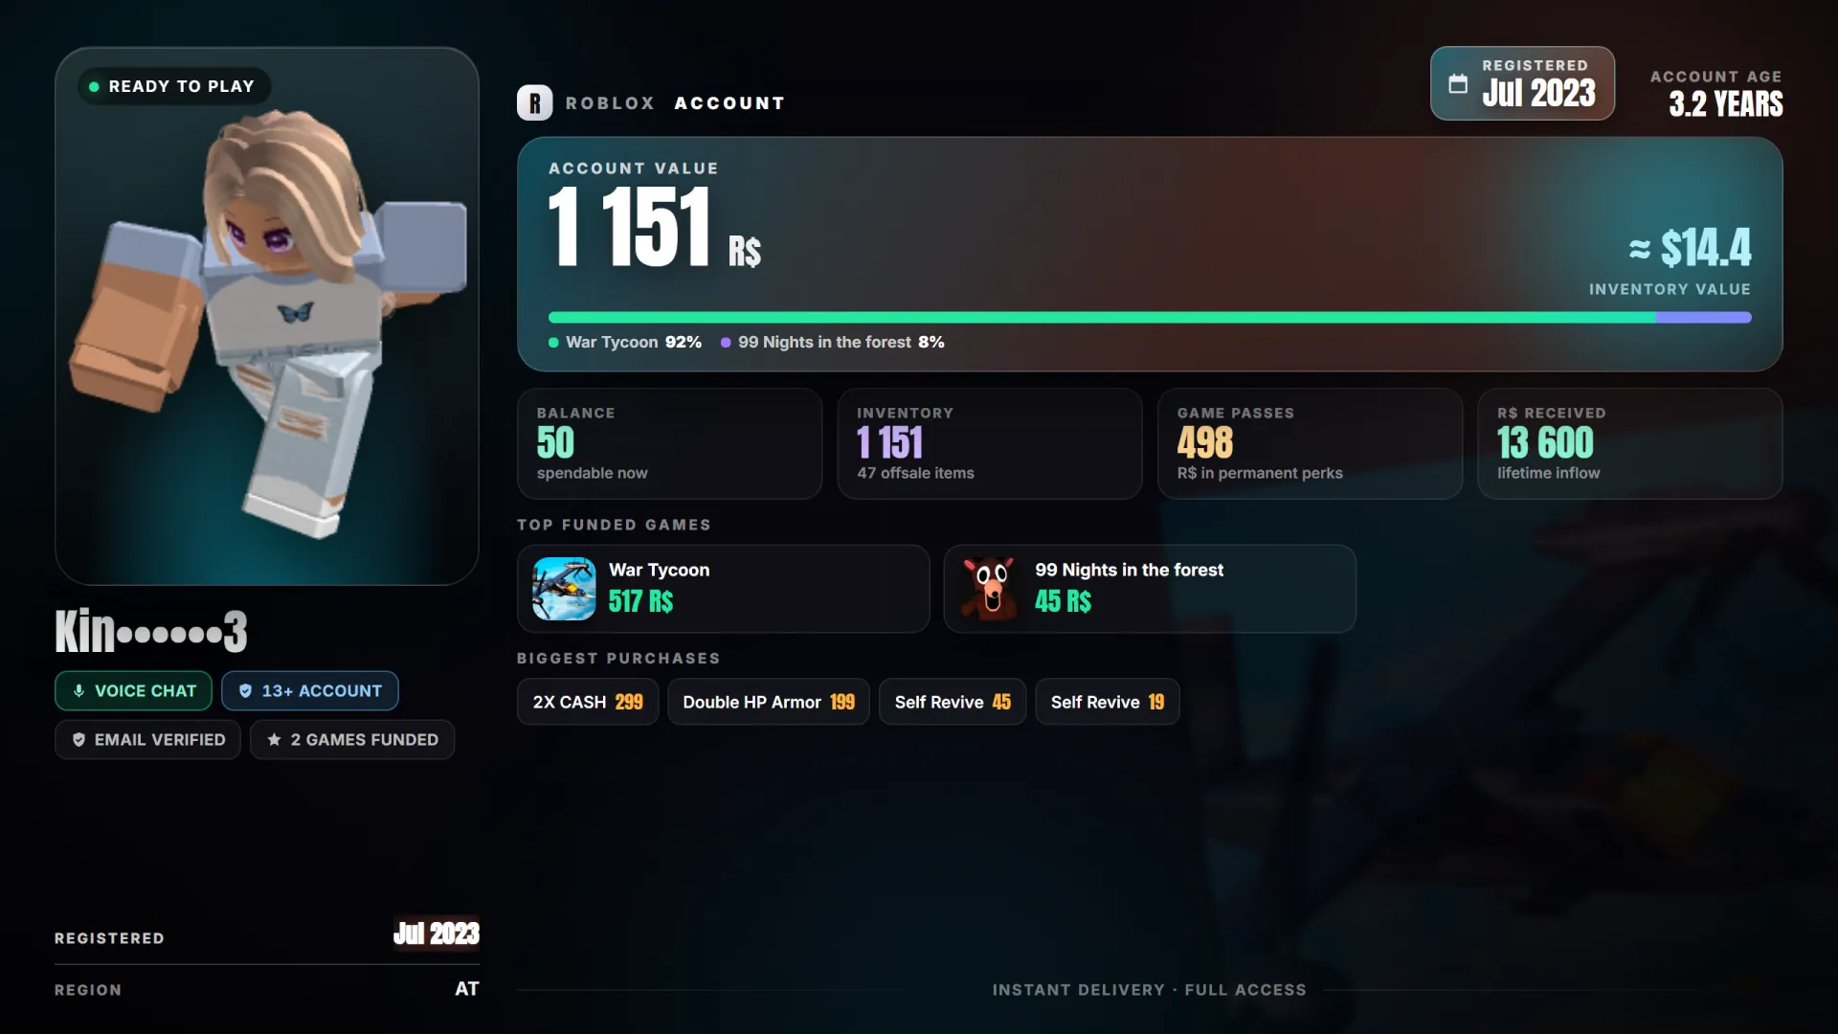
Task: Click the 3.2 YEARS account age text
Action: pyautogui.click(x=1725, y=103)
